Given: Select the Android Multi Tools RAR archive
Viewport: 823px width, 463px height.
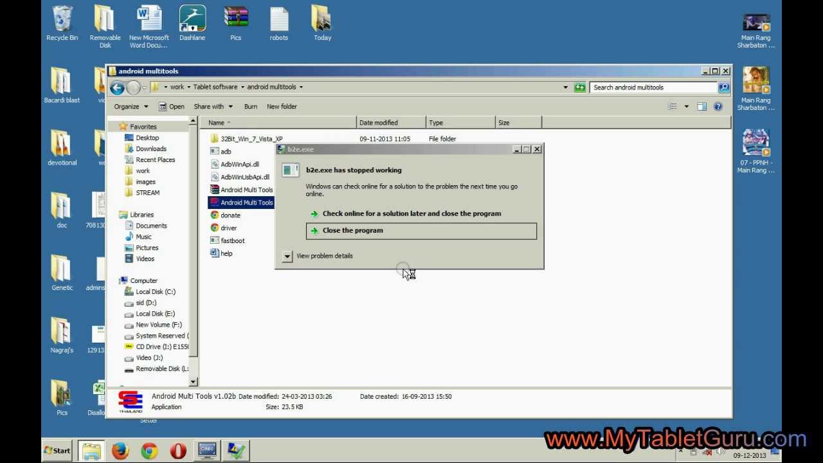Looking at the screenshot, I should coord(242,190).
